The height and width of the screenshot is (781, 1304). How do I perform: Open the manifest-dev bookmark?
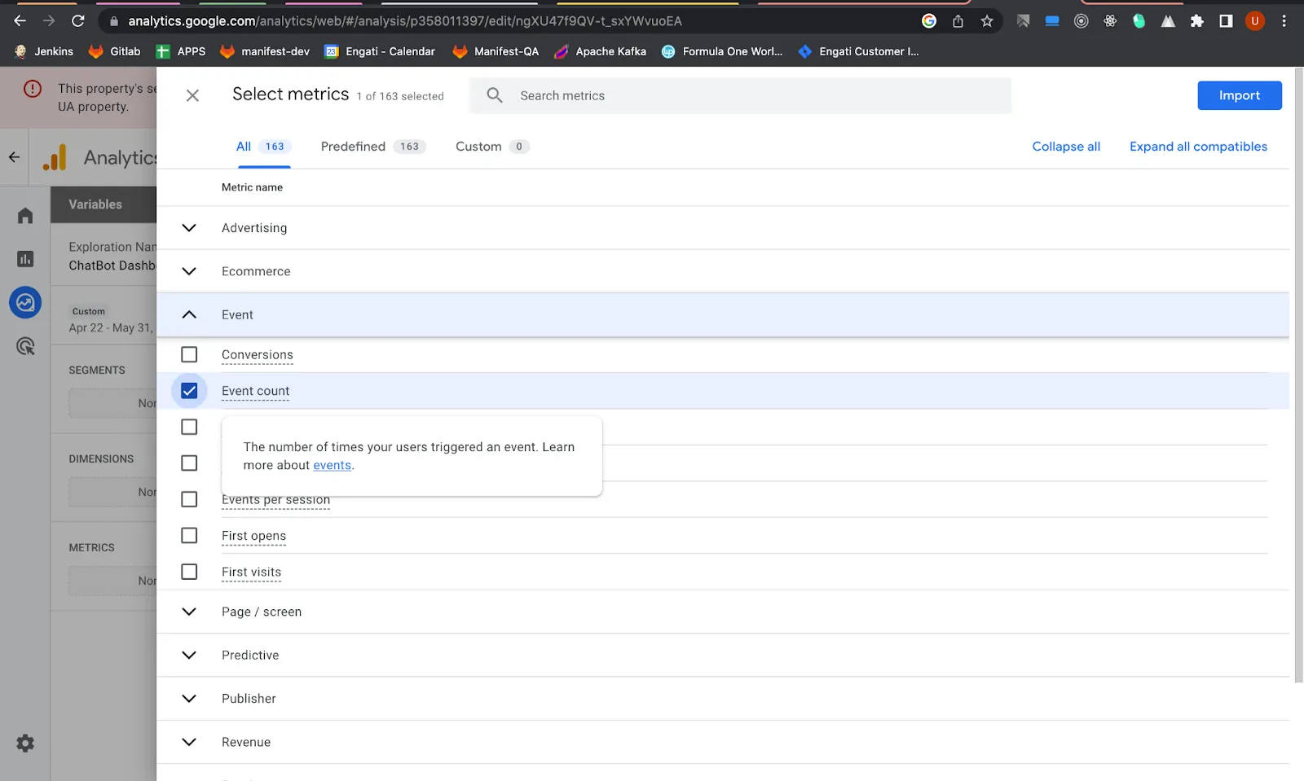265,51
